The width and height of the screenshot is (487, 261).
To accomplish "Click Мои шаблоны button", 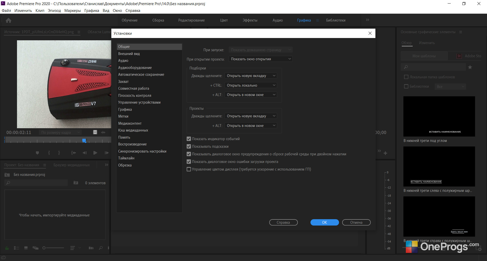I will point(424,56).
